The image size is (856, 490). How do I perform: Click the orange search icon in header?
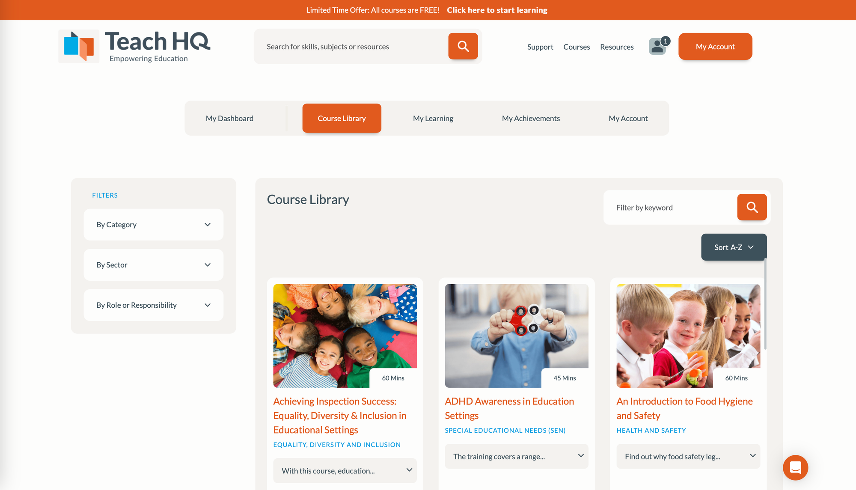pyautogui.click(x=463, y=46)
